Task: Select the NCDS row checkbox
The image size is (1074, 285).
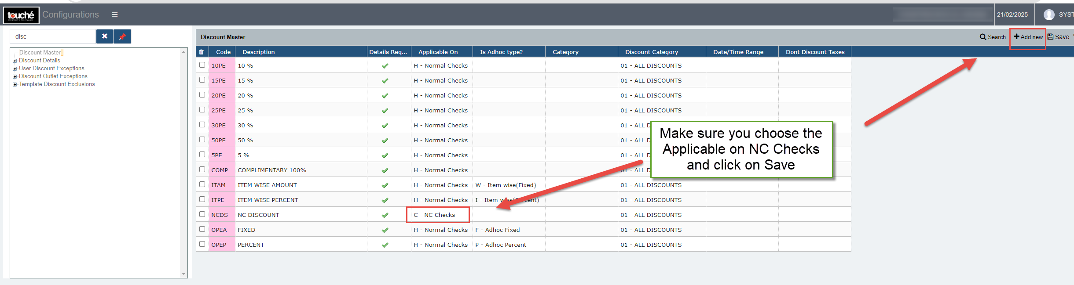Action: point(202,214)
